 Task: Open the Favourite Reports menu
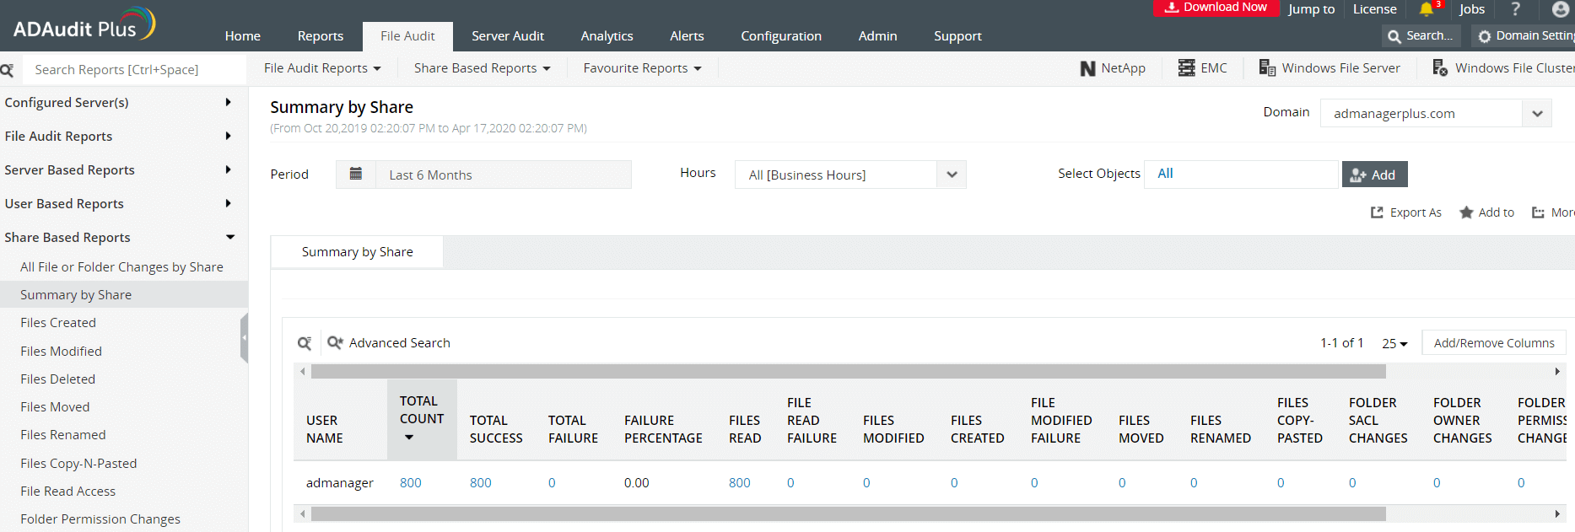[642, 68]
